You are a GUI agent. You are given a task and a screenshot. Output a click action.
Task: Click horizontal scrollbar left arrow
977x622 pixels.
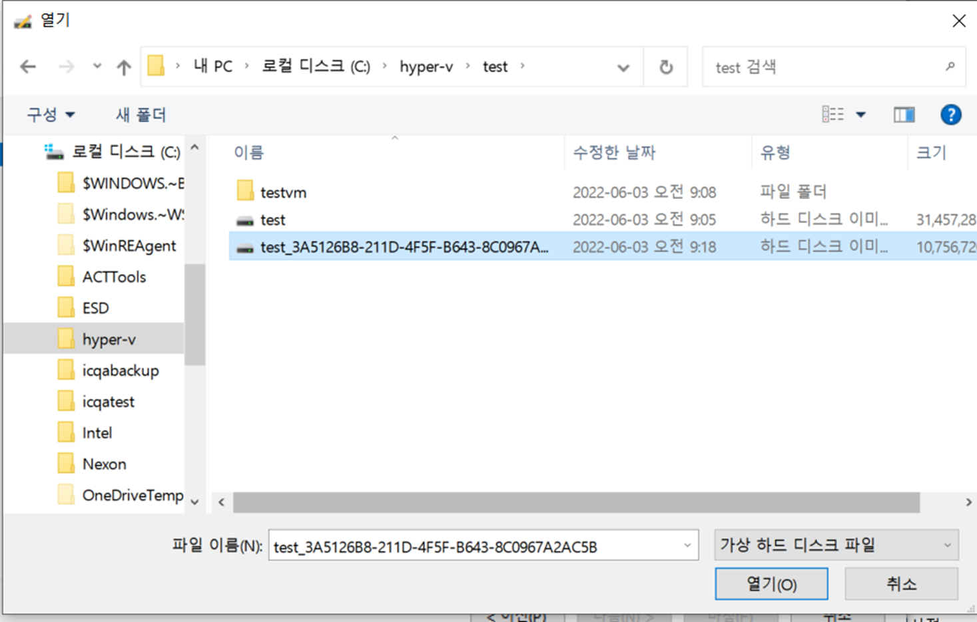pyautogui.click(x=221, y=502)
